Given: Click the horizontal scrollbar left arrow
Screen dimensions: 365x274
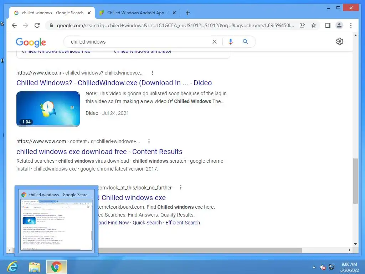Looking at the screenshot, I should click(x=9, y=250).
